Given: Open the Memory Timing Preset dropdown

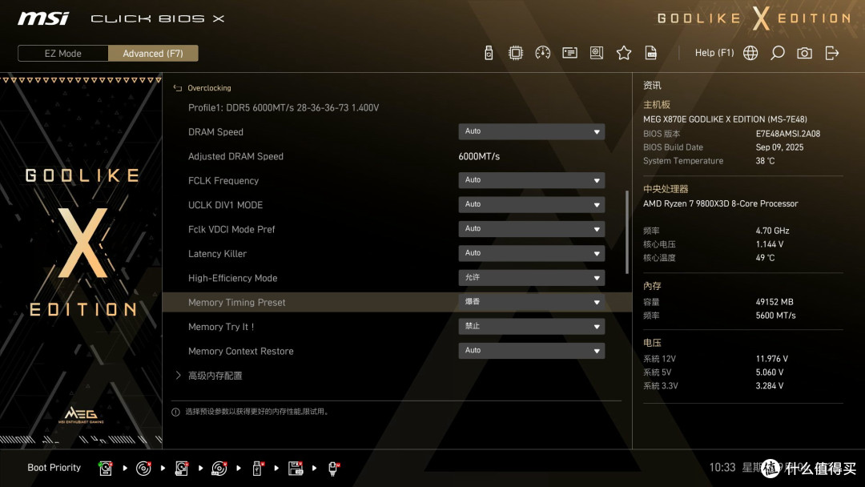Looking at the screenshot, I should coord(531,302).
